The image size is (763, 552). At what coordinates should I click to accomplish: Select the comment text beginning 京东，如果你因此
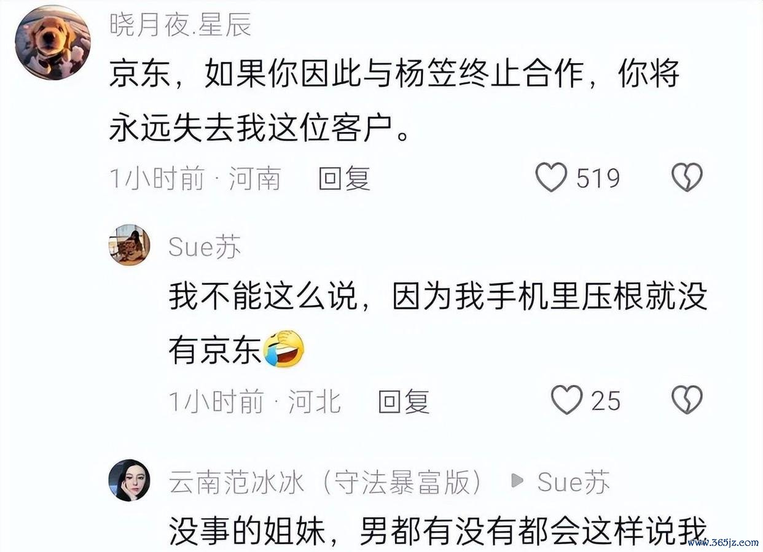[x=394, y=102]
